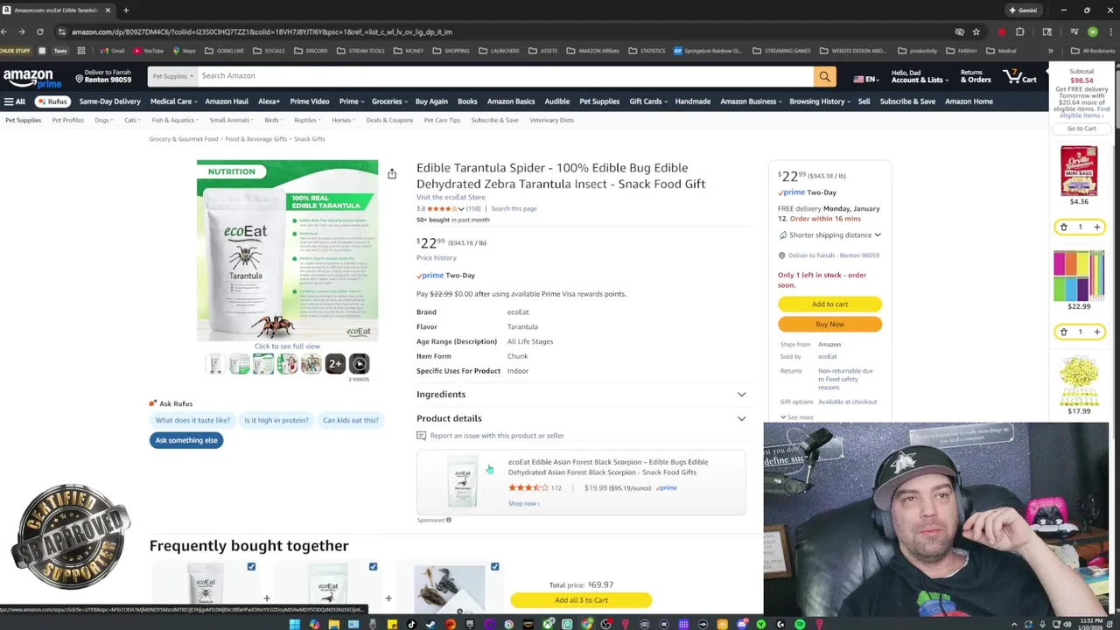Visit the ecoEat Store link
Image resolution: width=1120 pixels, height=630 pixels.
(451, 198)
